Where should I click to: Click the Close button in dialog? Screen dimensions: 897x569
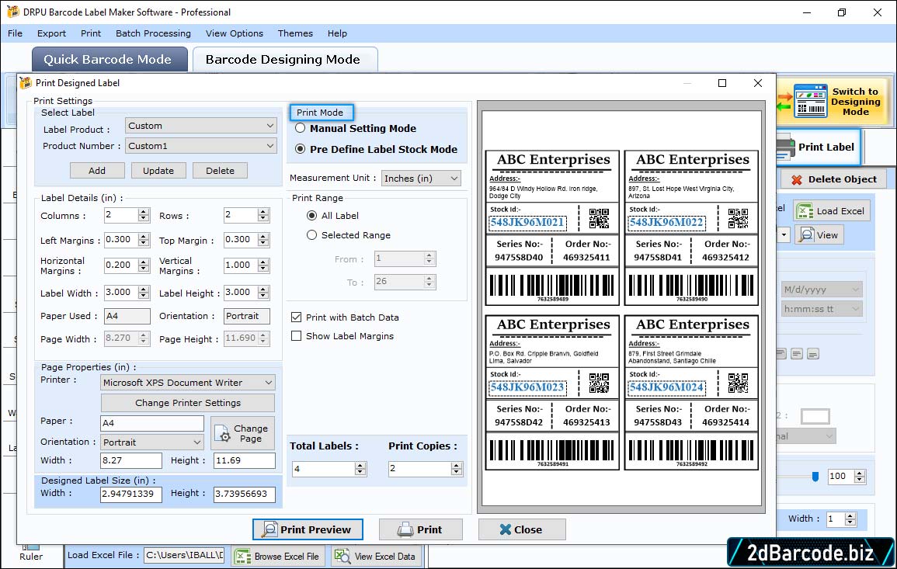[x=522, y=529]
